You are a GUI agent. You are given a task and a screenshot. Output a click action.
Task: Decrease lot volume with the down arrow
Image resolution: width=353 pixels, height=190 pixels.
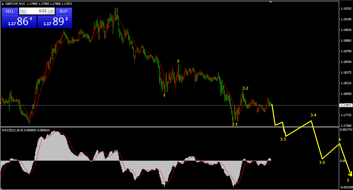[22, 11]
